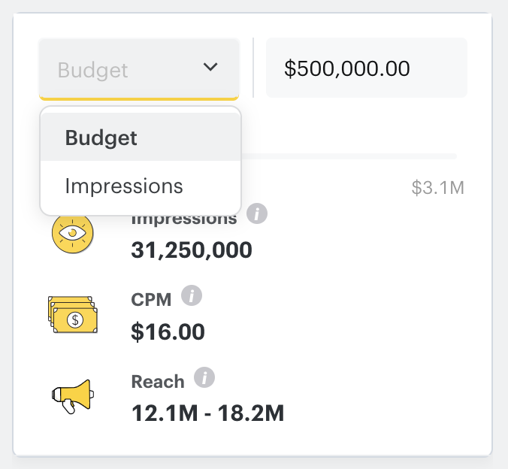Click the greyed Budget text in the dropdown field
The width and height of the screenshot is (508, 469).
pyautogui.click(x=93, y=70)
